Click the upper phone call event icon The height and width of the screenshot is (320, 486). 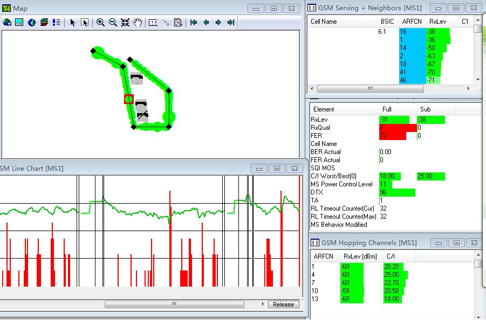coord(137,78)
